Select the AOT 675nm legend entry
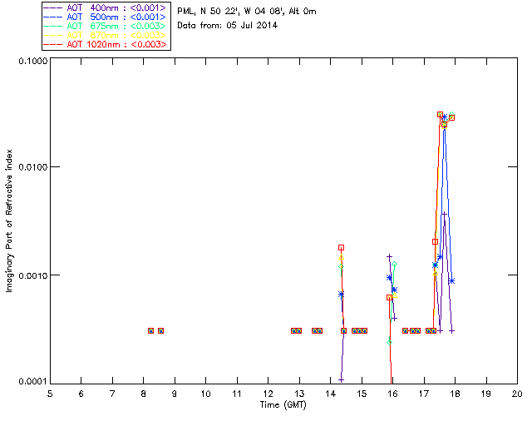This screenshot has height=426, width=532. 106,26
